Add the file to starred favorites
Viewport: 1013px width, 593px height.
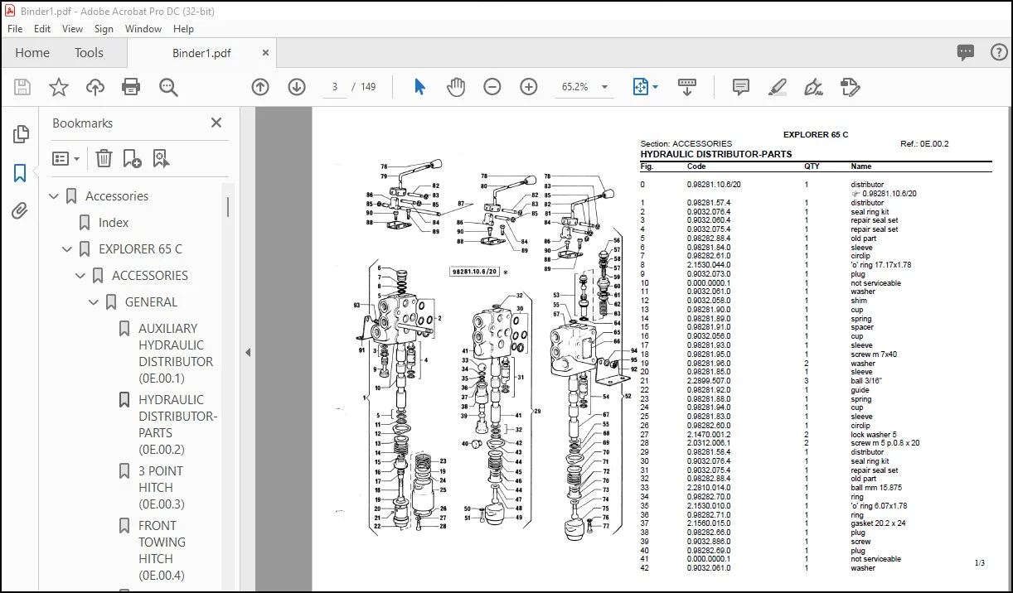pos(59,87)
